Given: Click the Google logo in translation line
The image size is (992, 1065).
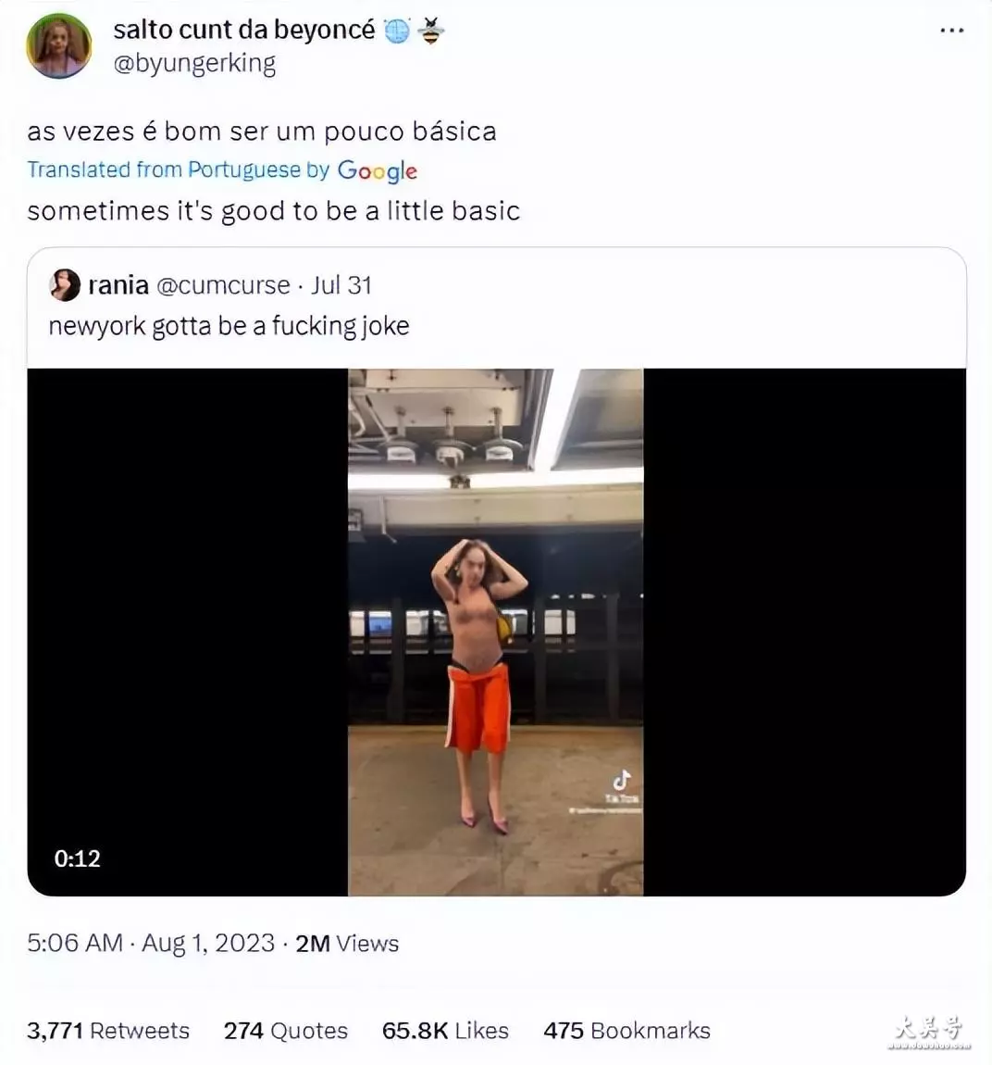Looking at the screenshot, I should pyautogui.click(x=378, y=171).
